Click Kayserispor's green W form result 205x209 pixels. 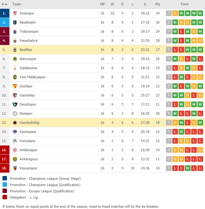[187, 168]
